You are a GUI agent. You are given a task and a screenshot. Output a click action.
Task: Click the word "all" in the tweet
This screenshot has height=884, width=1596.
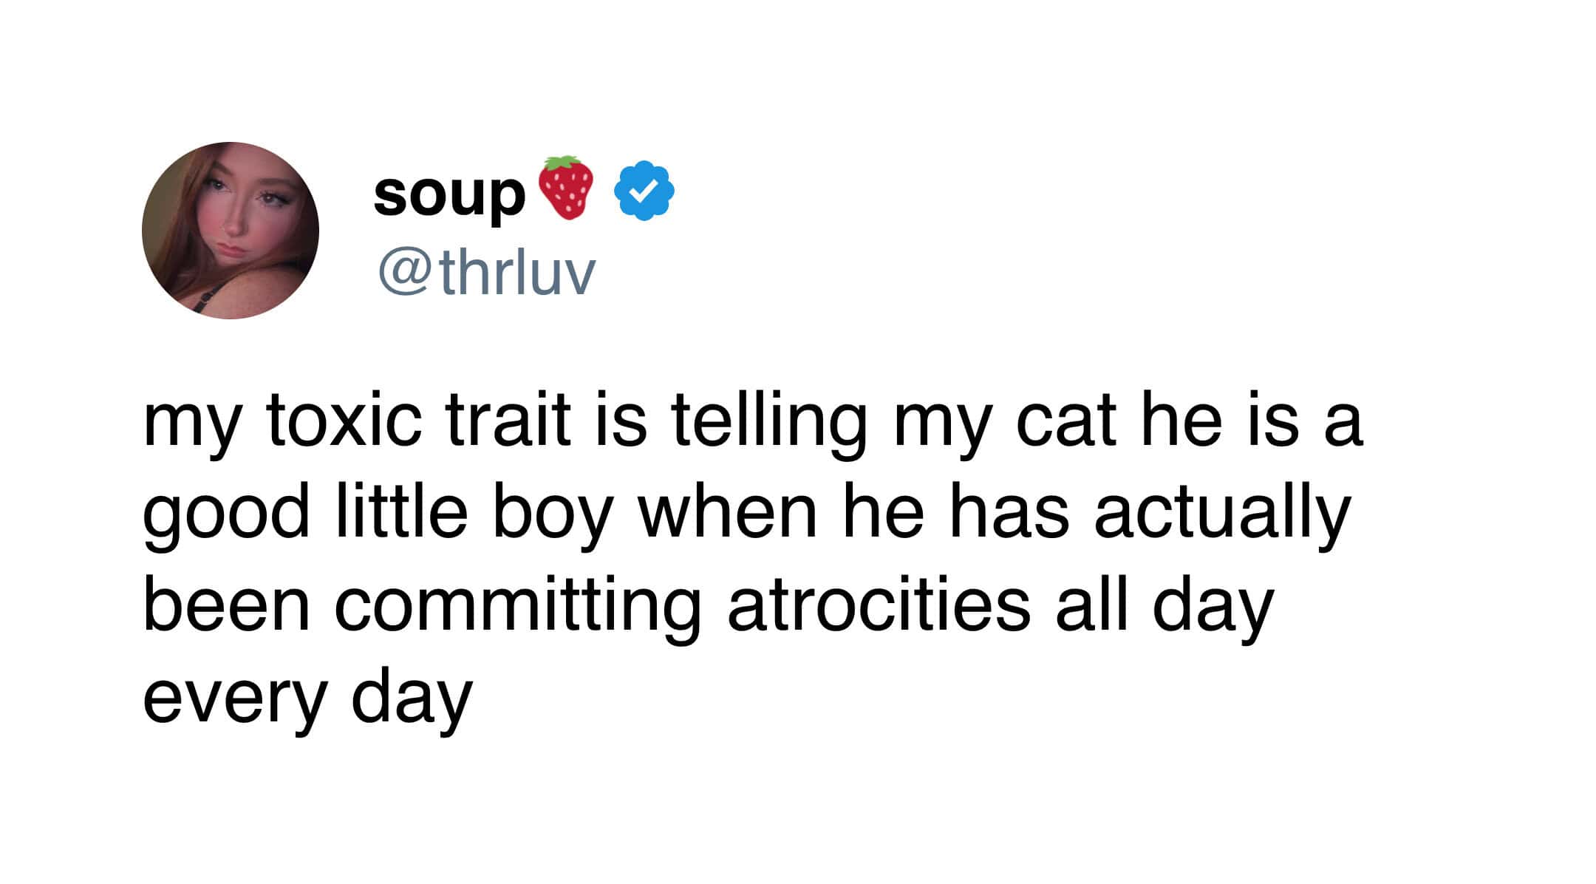[1091, 605]
